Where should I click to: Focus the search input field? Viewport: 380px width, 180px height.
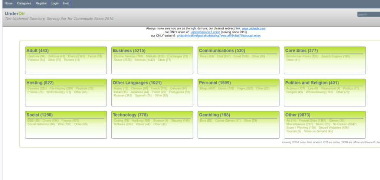point(368,15)
